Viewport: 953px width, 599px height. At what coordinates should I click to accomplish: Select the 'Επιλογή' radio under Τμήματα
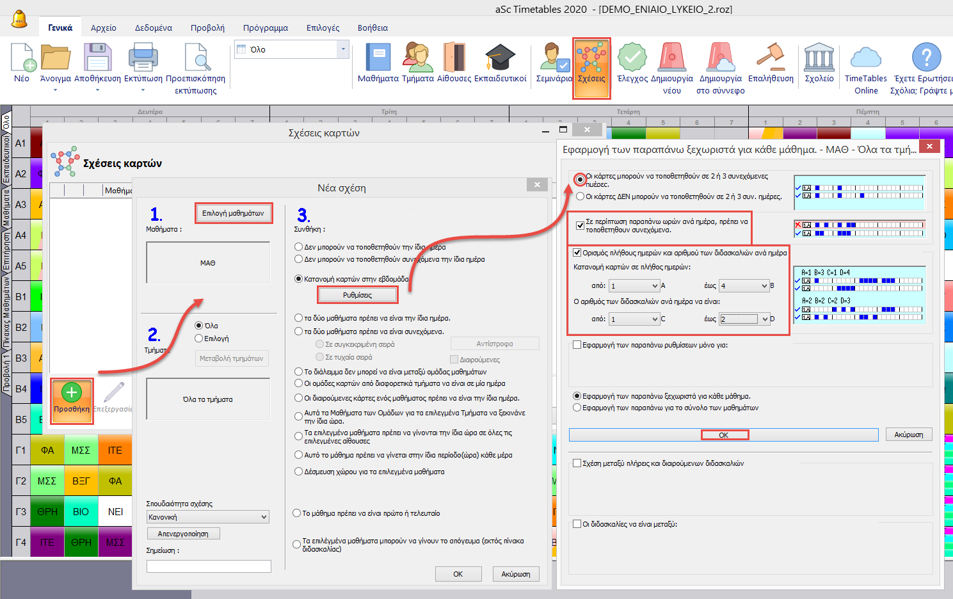[199, 339]
